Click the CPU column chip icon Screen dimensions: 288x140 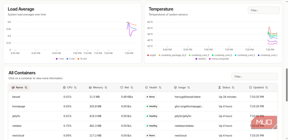click(64, 87)
